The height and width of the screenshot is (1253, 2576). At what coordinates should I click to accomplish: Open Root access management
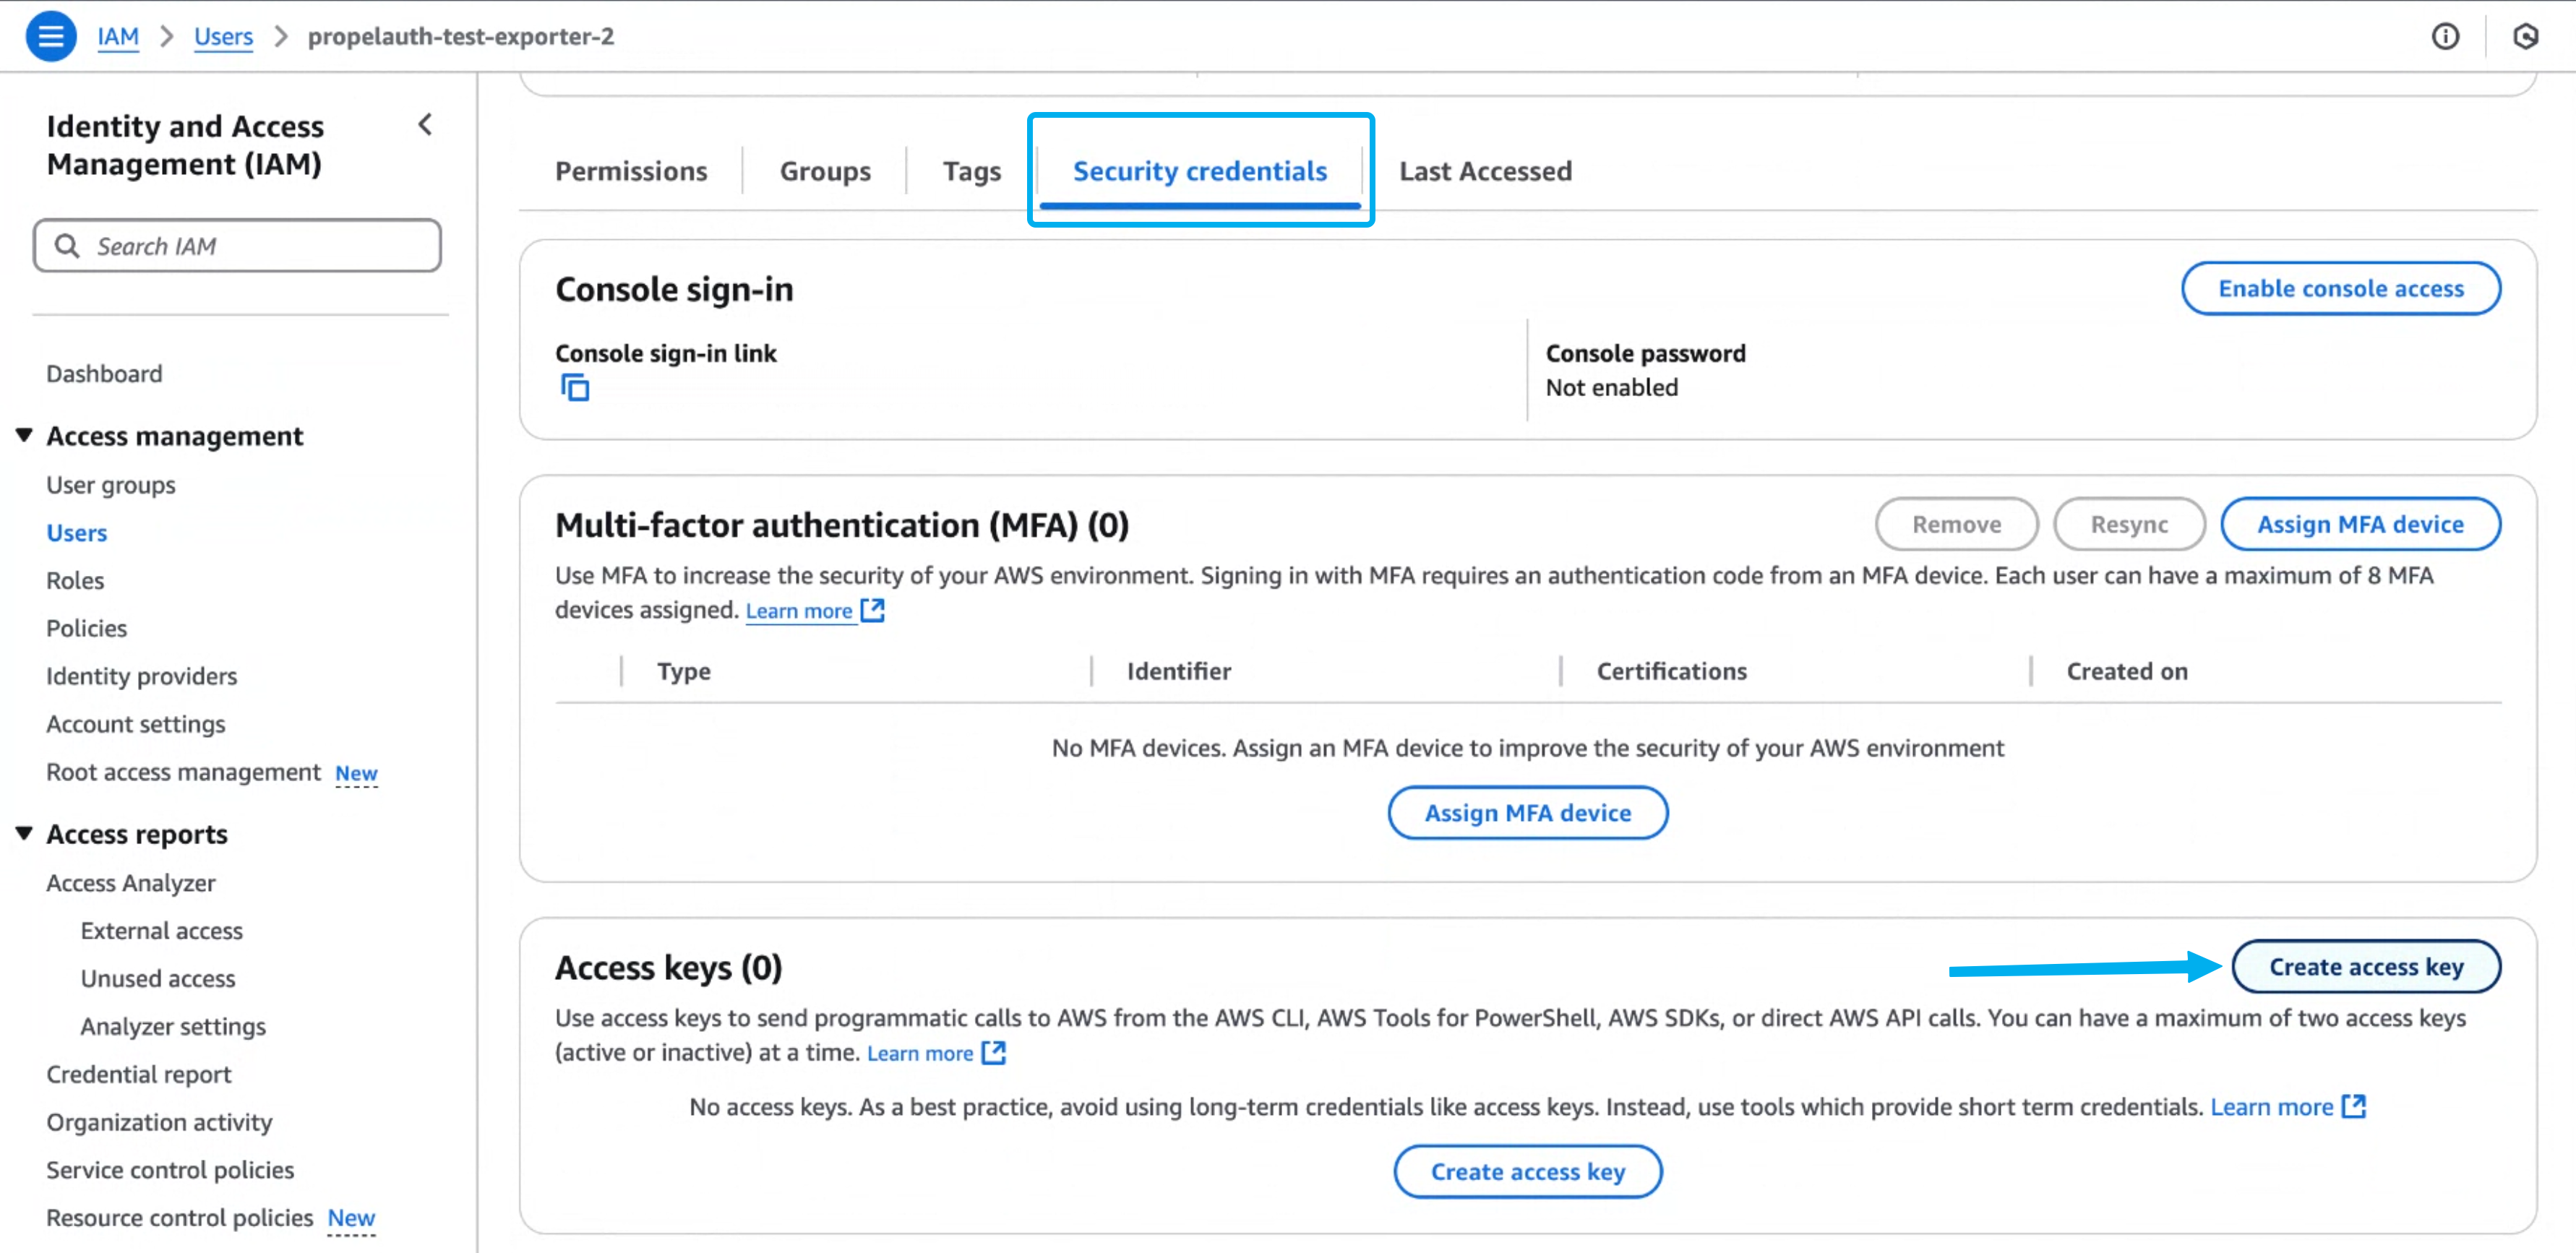click(183, 772)
